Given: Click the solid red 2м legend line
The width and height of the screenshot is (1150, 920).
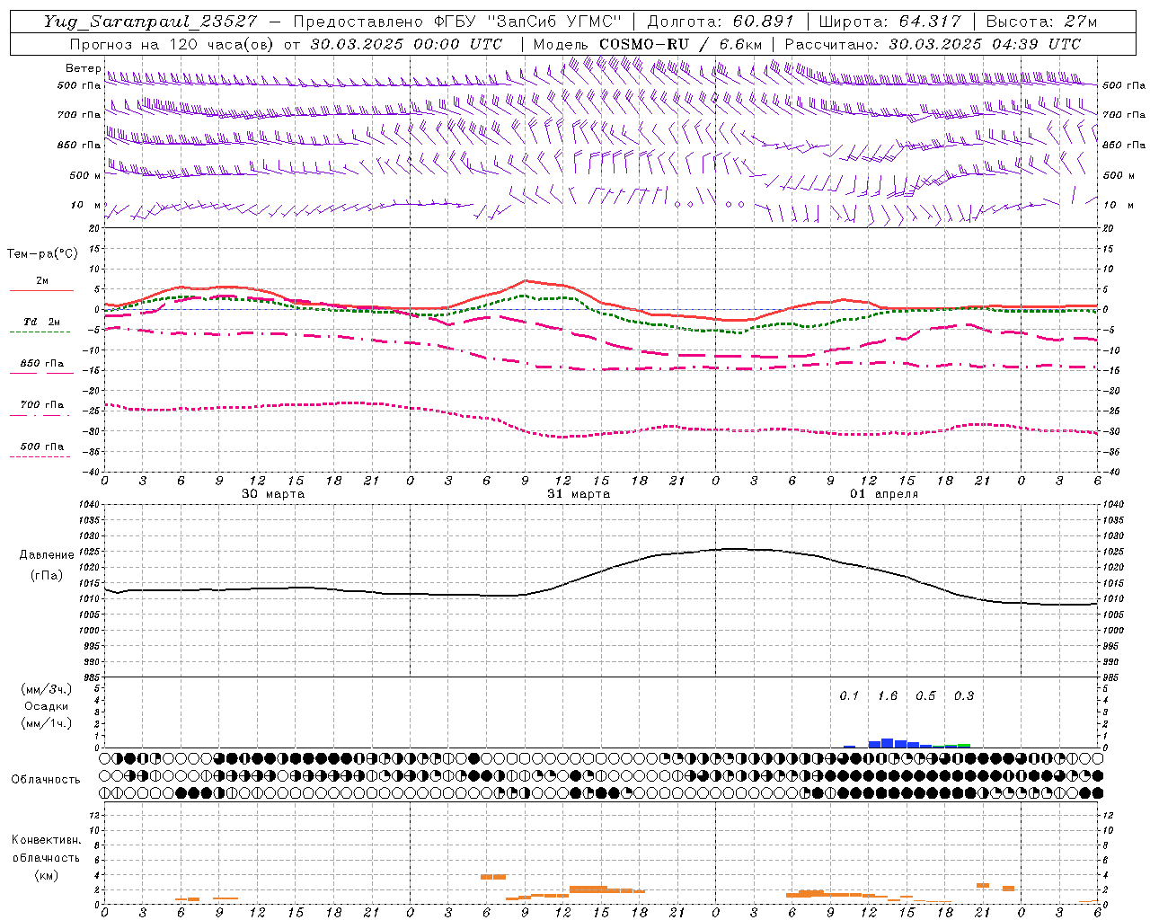Looking at the screenshot, I should coord(41,290).
